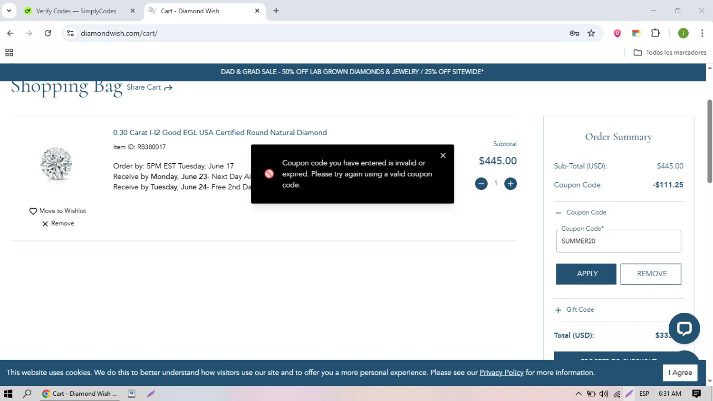Open the colorful extension icon beside the shield
Viewport: 713px width, 401px height.
[x=636, y=33]
